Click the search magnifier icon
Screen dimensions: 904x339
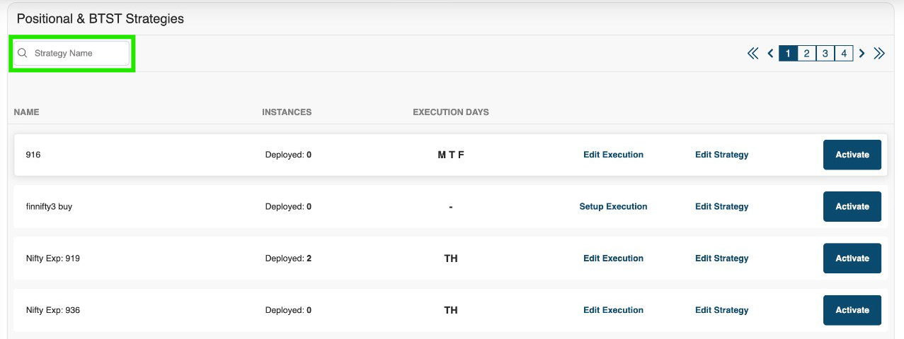pos(22,53)
